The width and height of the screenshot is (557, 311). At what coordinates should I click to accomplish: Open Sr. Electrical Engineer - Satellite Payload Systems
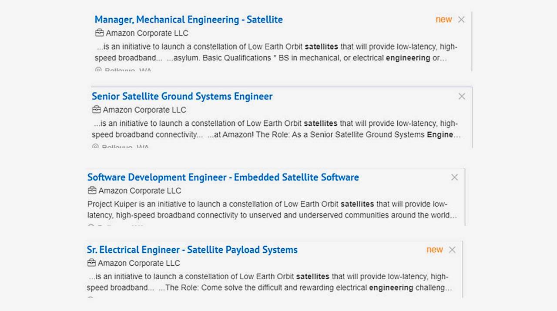(x=192, y=250)
